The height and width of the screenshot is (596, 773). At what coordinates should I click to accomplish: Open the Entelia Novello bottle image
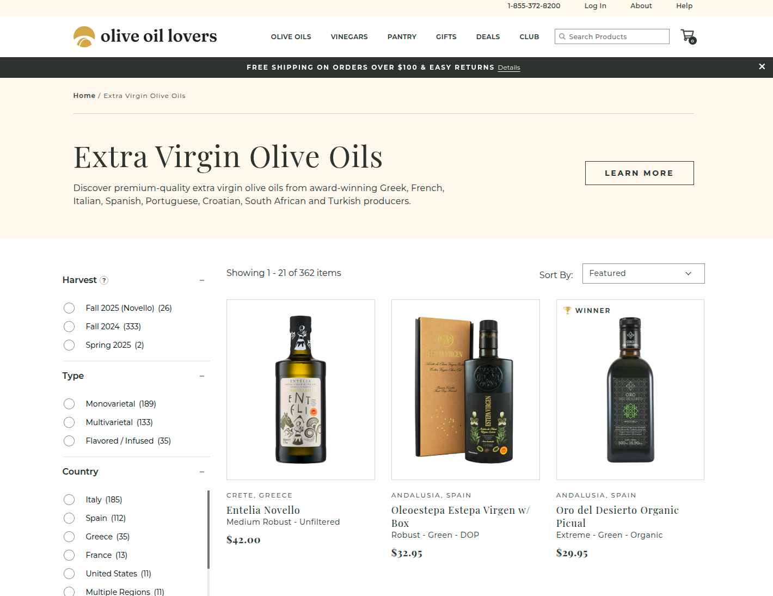pyautogui.click(x=300, y=390)
